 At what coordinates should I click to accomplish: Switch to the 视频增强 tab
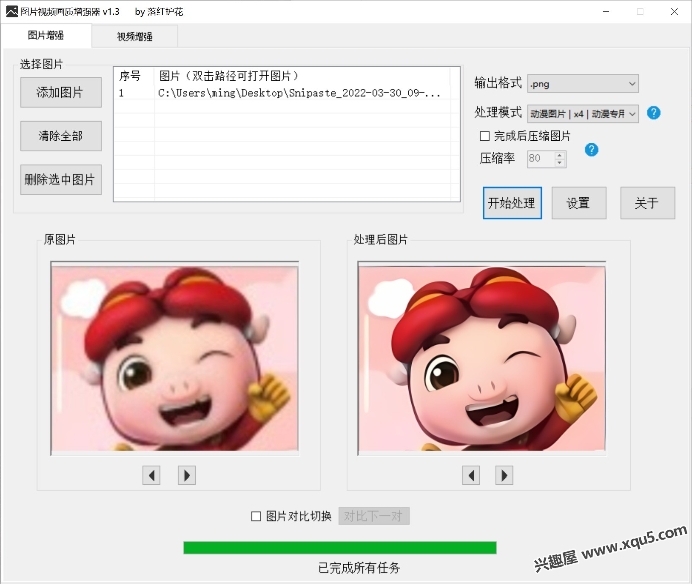(x=134, y=37)
